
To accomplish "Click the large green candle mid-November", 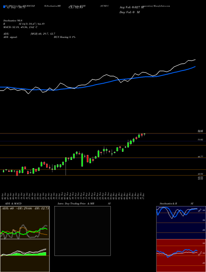I will point(82,160).
